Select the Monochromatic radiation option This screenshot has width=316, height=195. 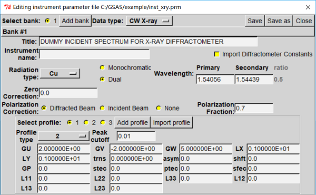[102, 68]
